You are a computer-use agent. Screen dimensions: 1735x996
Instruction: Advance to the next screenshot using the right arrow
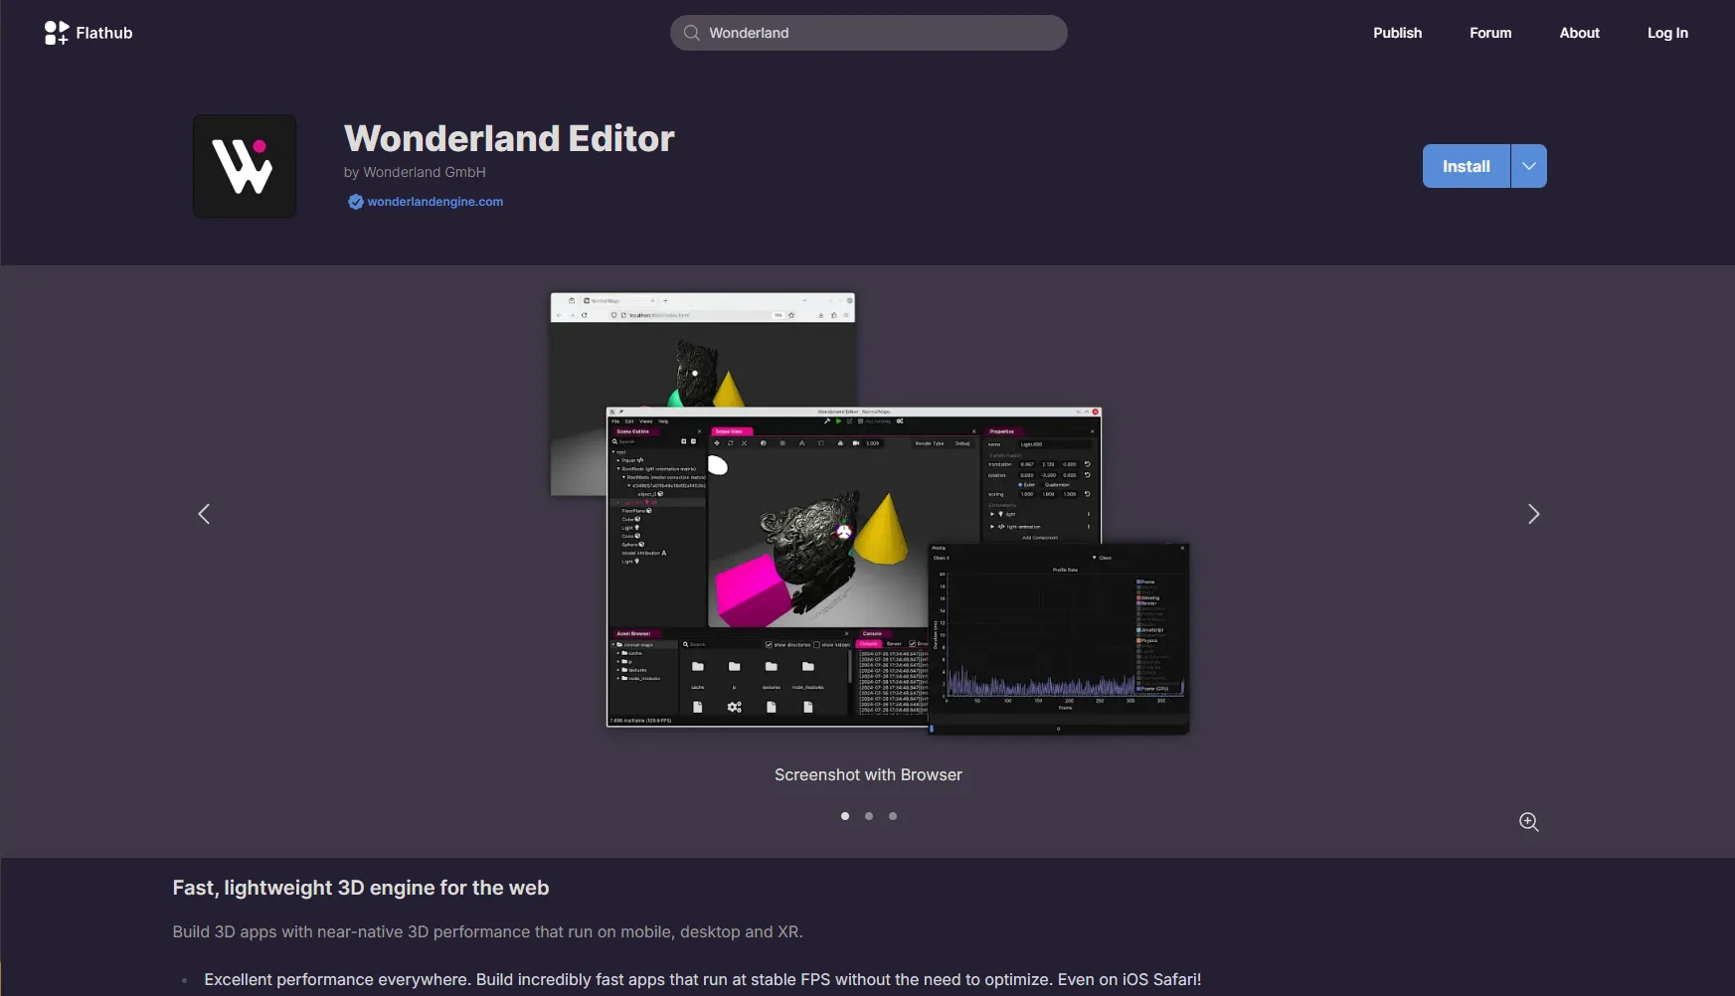1533,514
